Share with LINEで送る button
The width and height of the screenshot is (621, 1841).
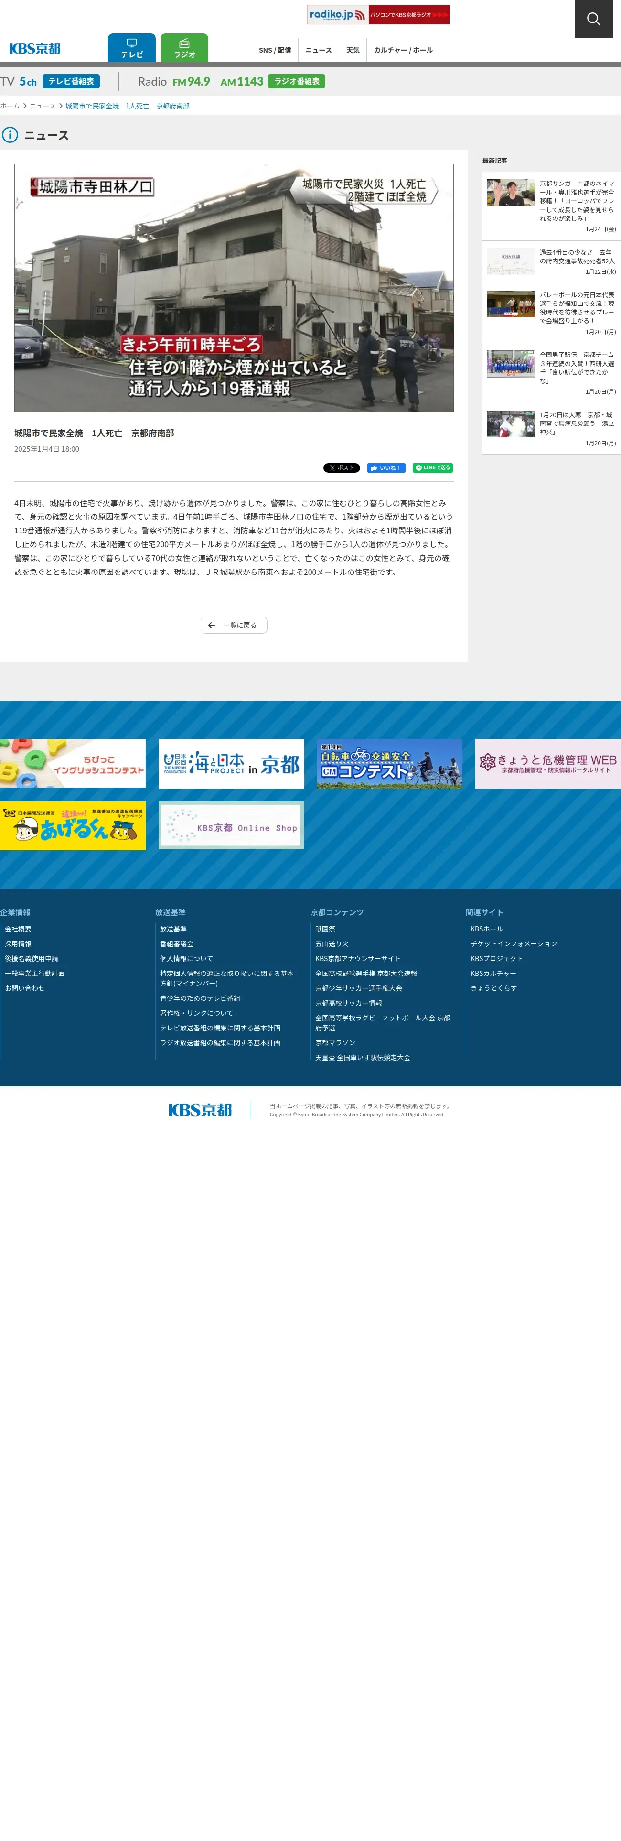(x=432, y=468)
